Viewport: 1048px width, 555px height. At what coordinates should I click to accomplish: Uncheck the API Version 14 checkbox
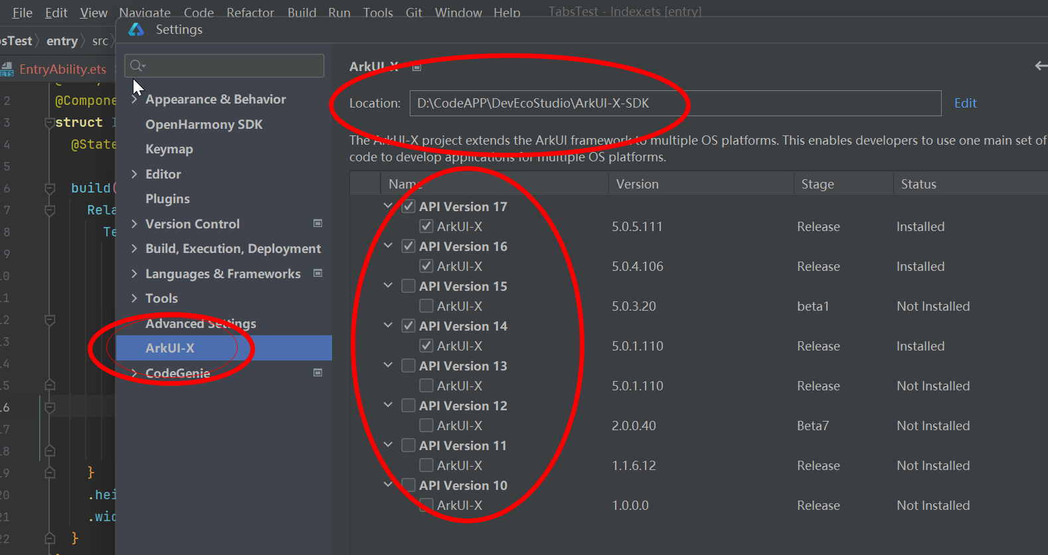[x=408, y=326]
